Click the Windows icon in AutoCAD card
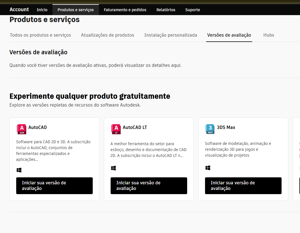Viewport: 300px width, 233px height. (19, 170)
